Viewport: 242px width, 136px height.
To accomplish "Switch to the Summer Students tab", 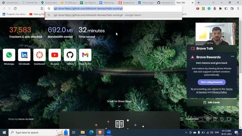I will point(30,3).
